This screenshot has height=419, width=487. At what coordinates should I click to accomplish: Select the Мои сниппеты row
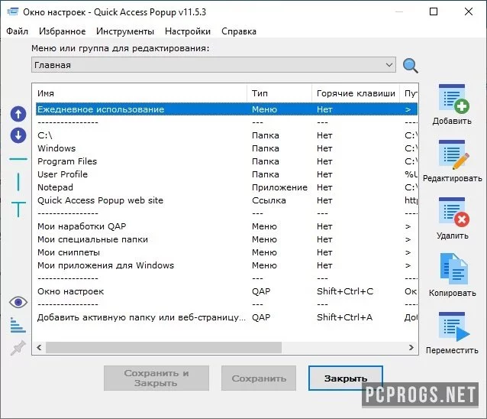pyautogui.click(x=227, y=252)
